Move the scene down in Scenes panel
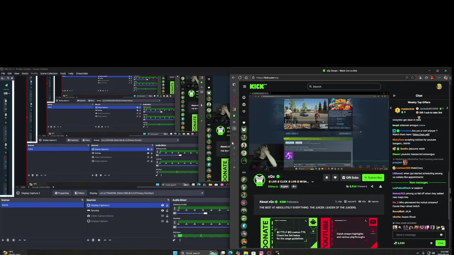The height and width of the screenshot is (255, 454). tap(24, 240)
